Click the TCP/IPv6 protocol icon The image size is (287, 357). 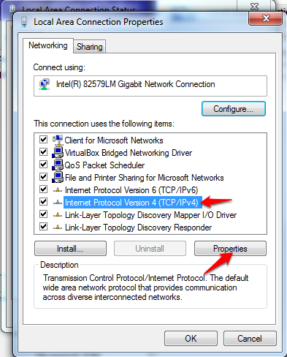58,189
